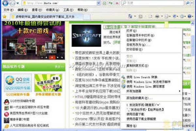Click the Page command icon
The image size is (196, 131).
[x=166, y=16]
